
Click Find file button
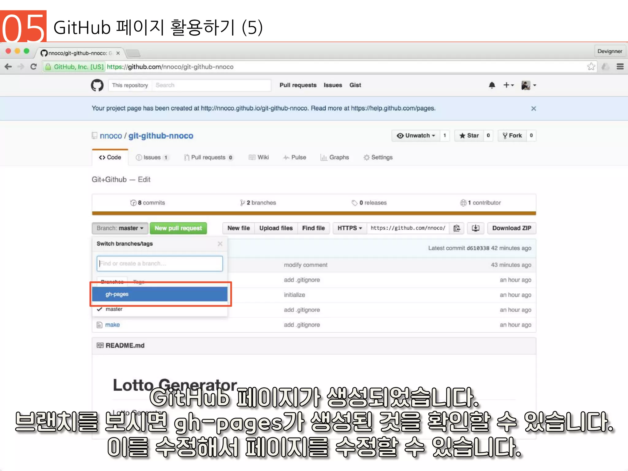(313, 228)
